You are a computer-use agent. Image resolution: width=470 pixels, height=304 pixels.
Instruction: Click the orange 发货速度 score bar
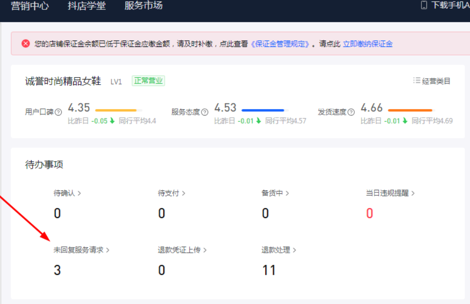(411, 110)
